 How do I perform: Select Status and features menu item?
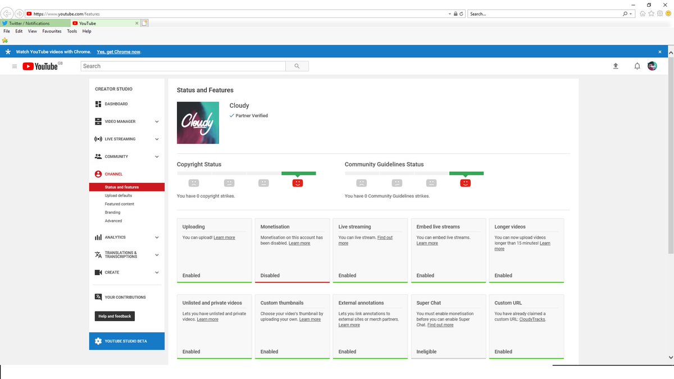pos(127,187)
